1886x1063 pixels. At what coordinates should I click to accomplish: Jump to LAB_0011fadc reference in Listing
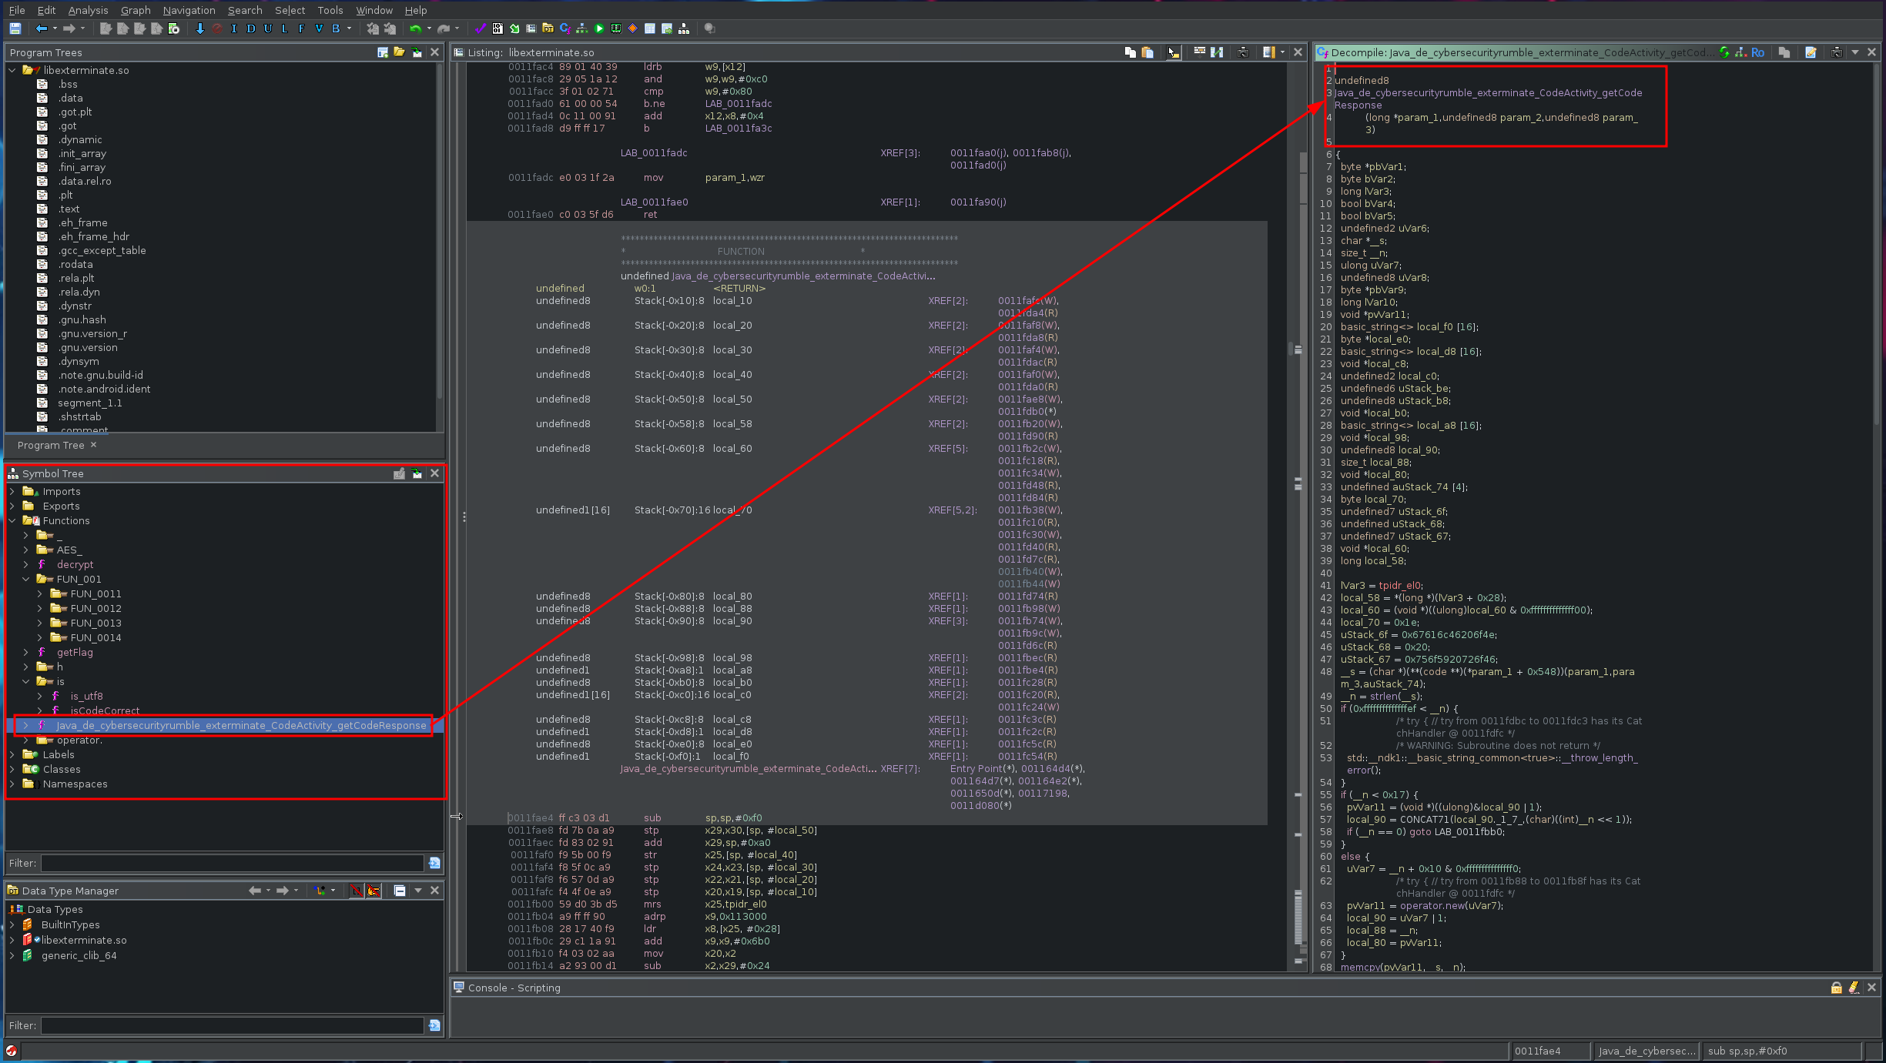pos(738,104)
